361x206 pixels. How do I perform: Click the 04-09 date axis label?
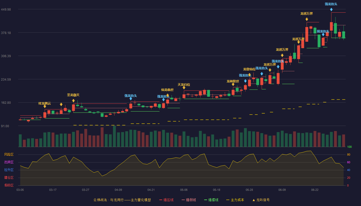(118, 190)
